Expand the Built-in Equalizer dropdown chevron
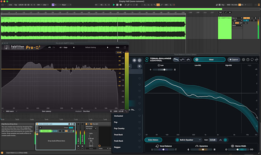Screen dimensions: 261x155 click(x=200, y=140)
